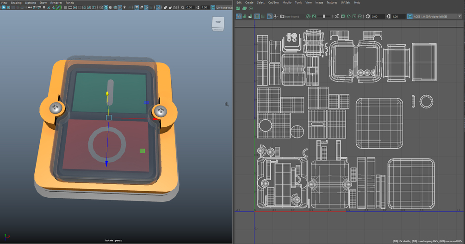This screenshot has height=244, width=465.
Task: Open ACES 1.0 SDR-video view transform dropdown
Action: click(x=437, y=16)
